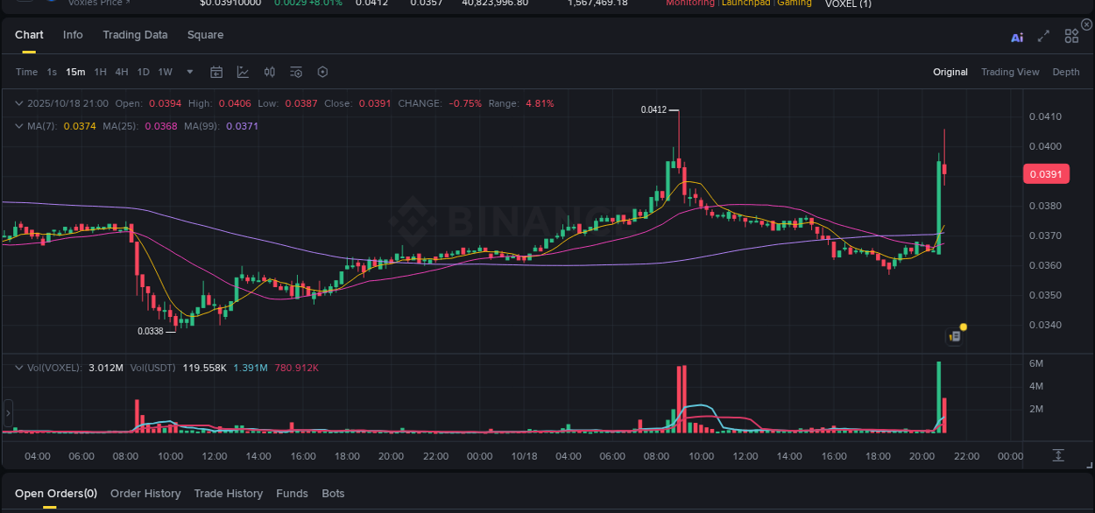Viewport: 1095px width, 513px height.
Task: Switch to the Trading Data tab
Action: pyautogui.click(x=135, y=35)
